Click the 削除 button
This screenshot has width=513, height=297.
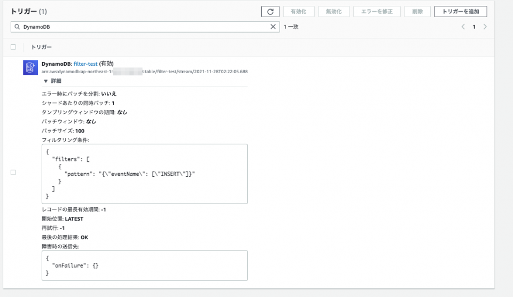click(417, 11)
